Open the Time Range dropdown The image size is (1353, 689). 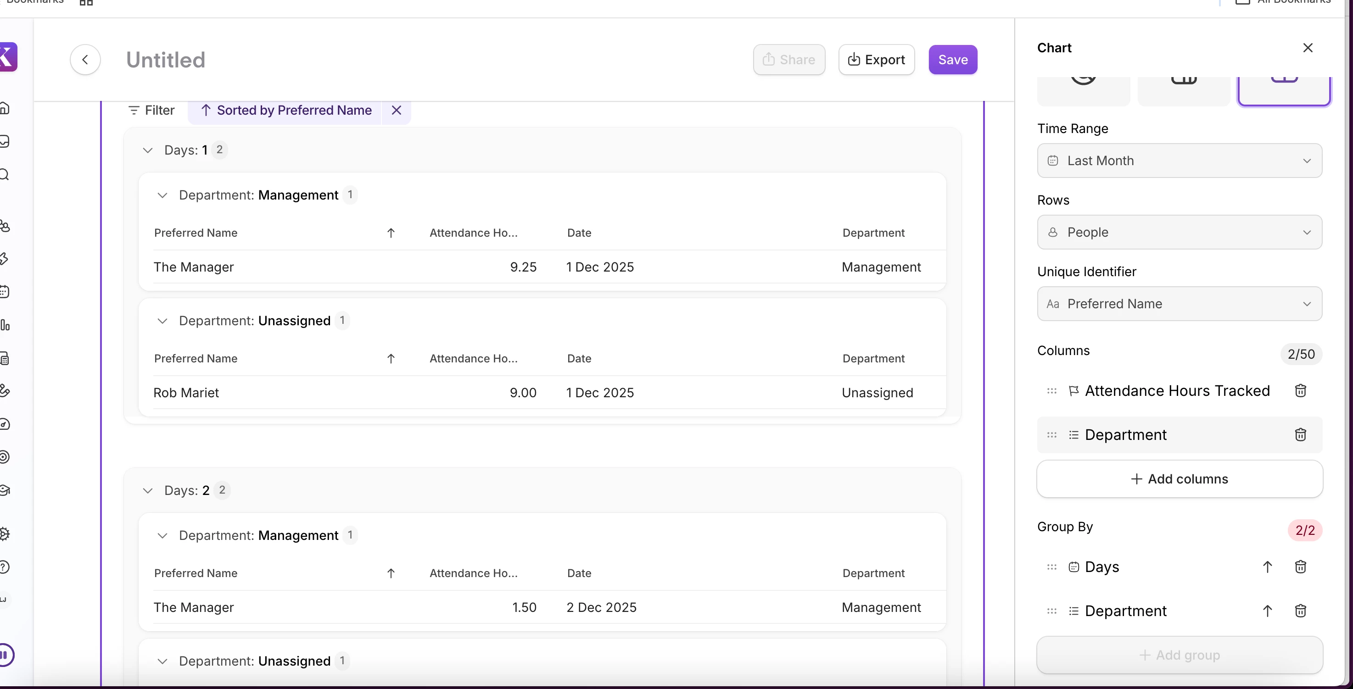tap(1179, 161)
